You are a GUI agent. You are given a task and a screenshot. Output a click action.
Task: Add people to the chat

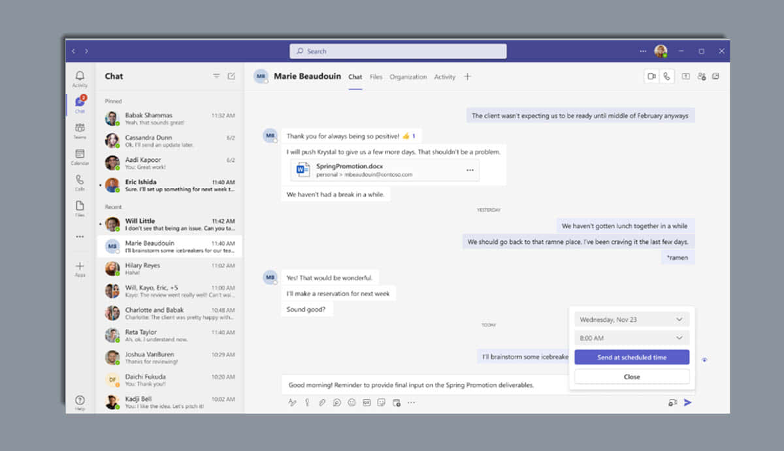(x=701, y=76)
